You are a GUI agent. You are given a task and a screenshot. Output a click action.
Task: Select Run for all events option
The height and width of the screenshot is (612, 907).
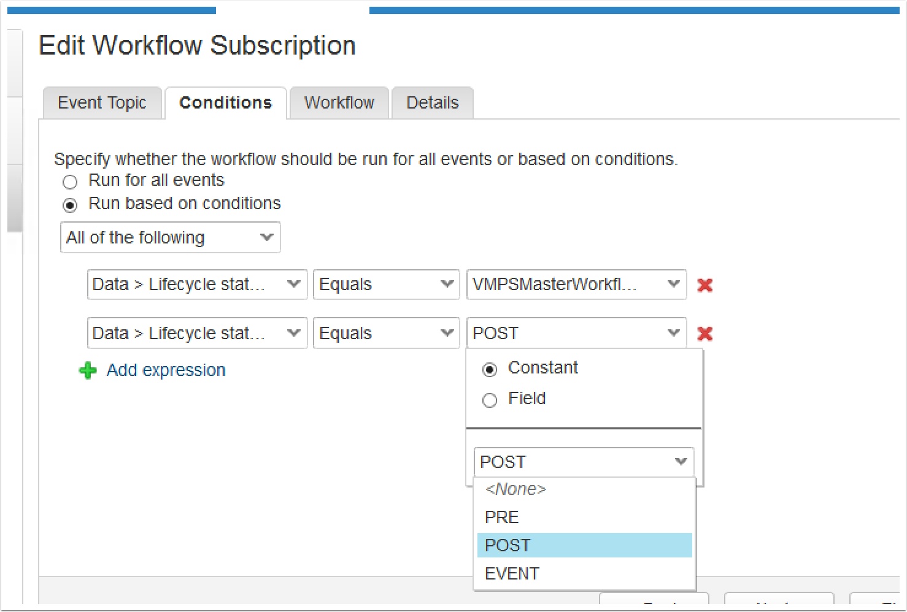pyautogui.click(x=71, y=182)
